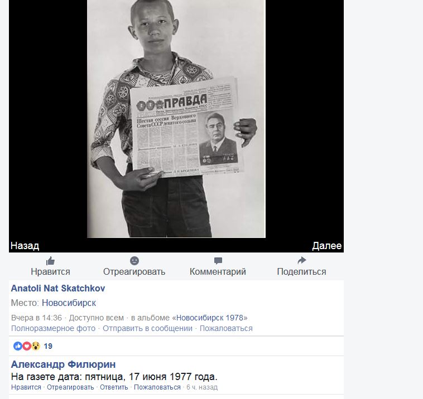This screenshot has width=423, height=399.
Task: Reply to the comment with Ответить
Action: [114, 387]
